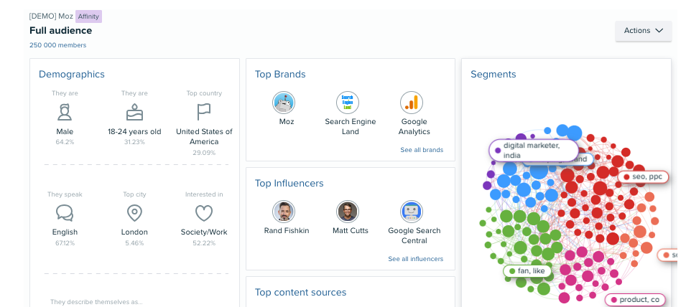This screenshot has height=307, width=686.
Task: Select the digital marketer, india segment label
Action: [533, 150]
